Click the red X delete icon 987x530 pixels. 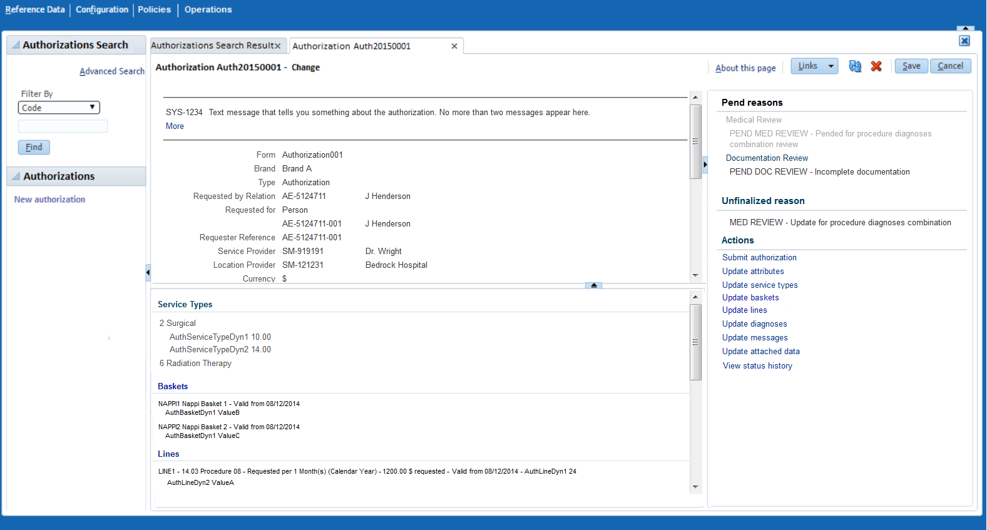876,66
